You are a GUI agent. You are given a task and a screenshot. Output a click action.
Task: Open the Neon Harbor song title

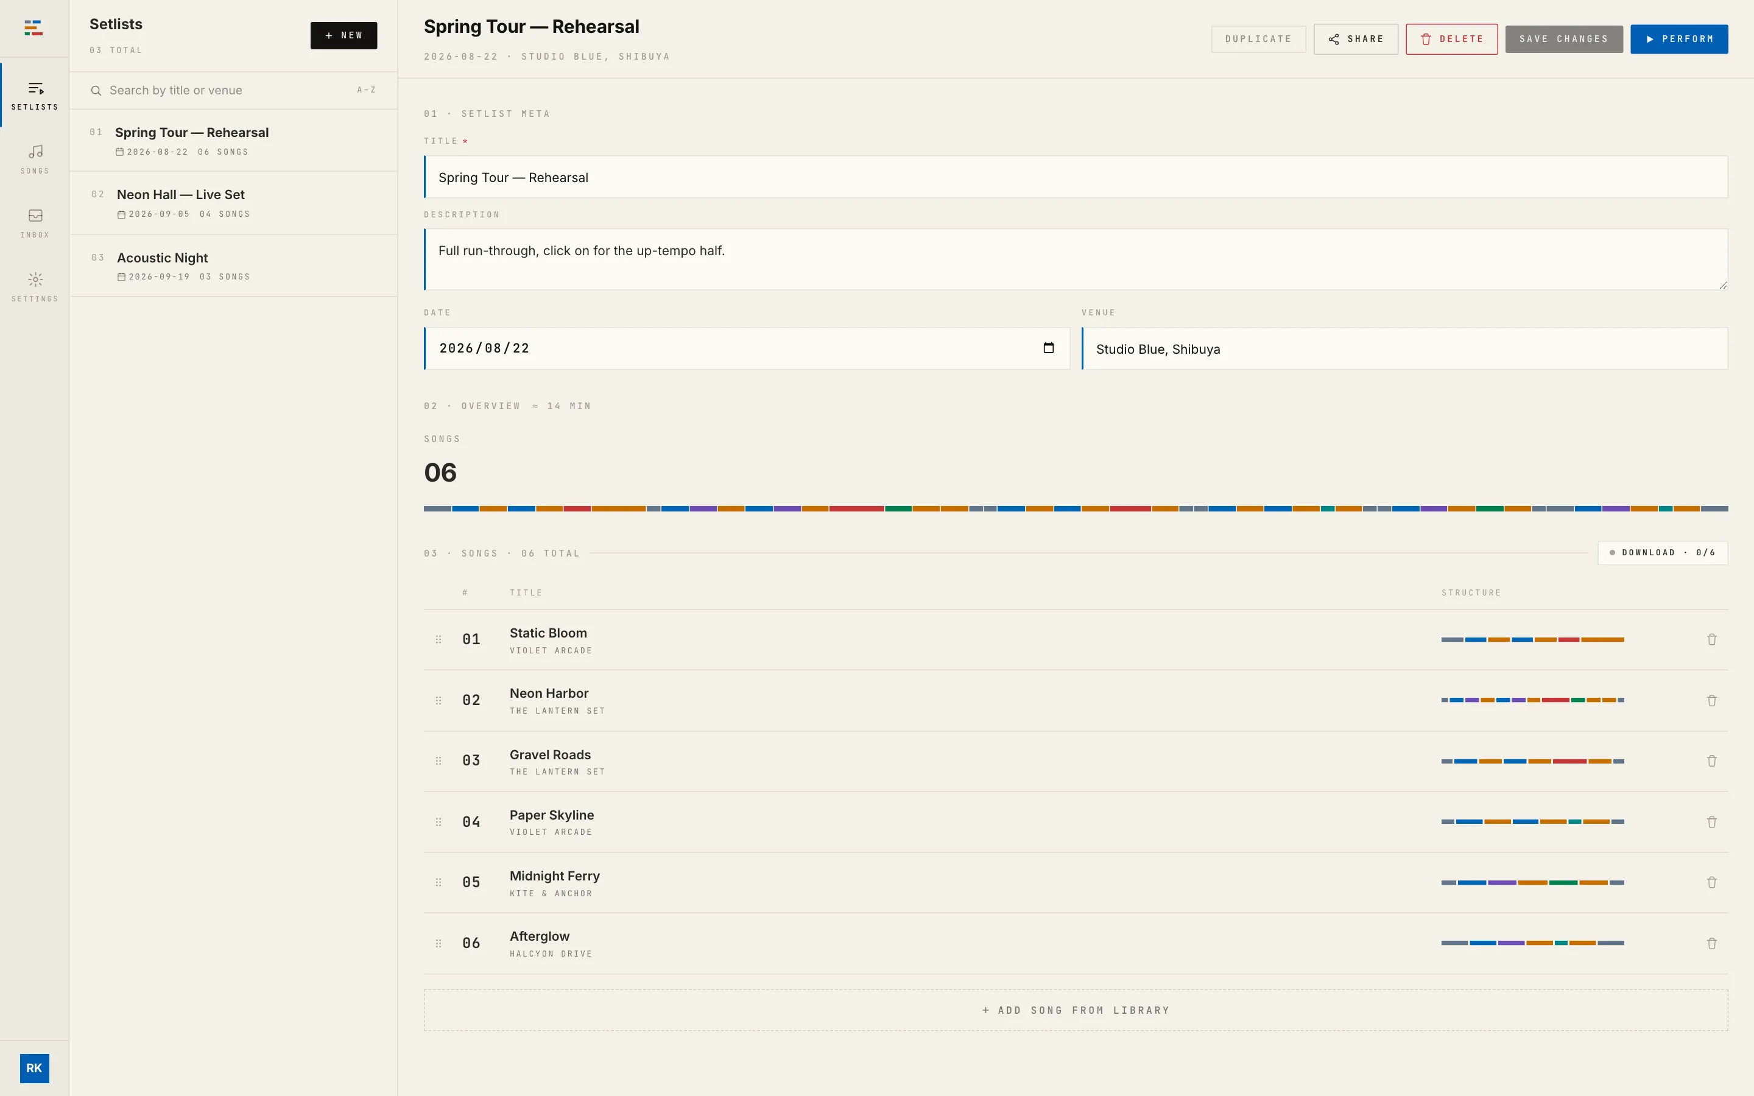click(549, 694)
